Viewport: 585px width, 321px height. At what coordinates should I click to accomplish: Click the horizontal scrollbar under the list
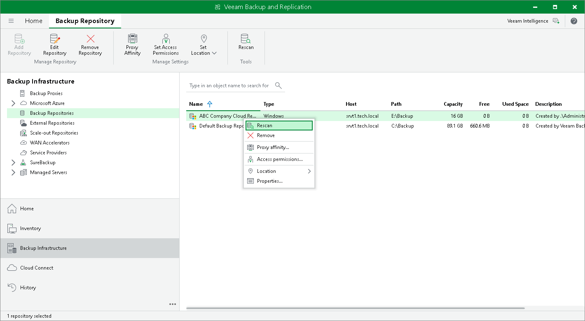coord(356,308)
